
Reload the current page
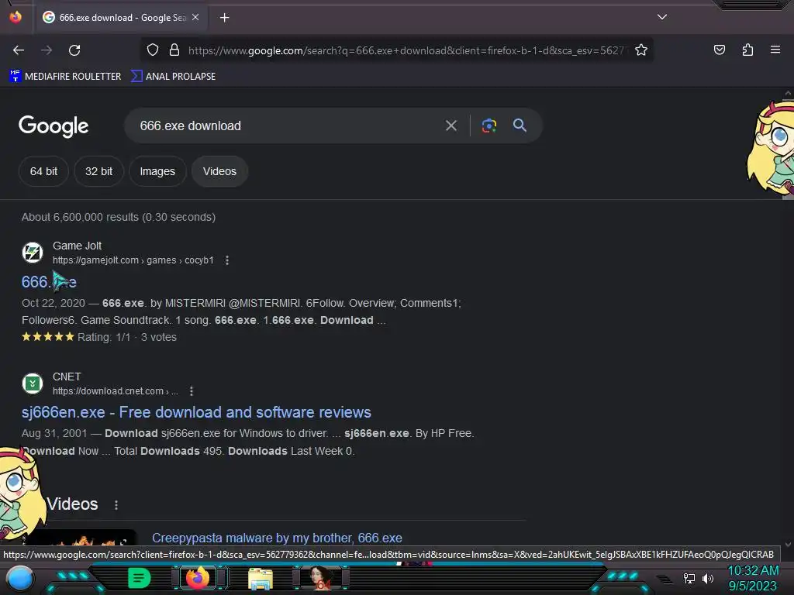(x=74, y=50)
